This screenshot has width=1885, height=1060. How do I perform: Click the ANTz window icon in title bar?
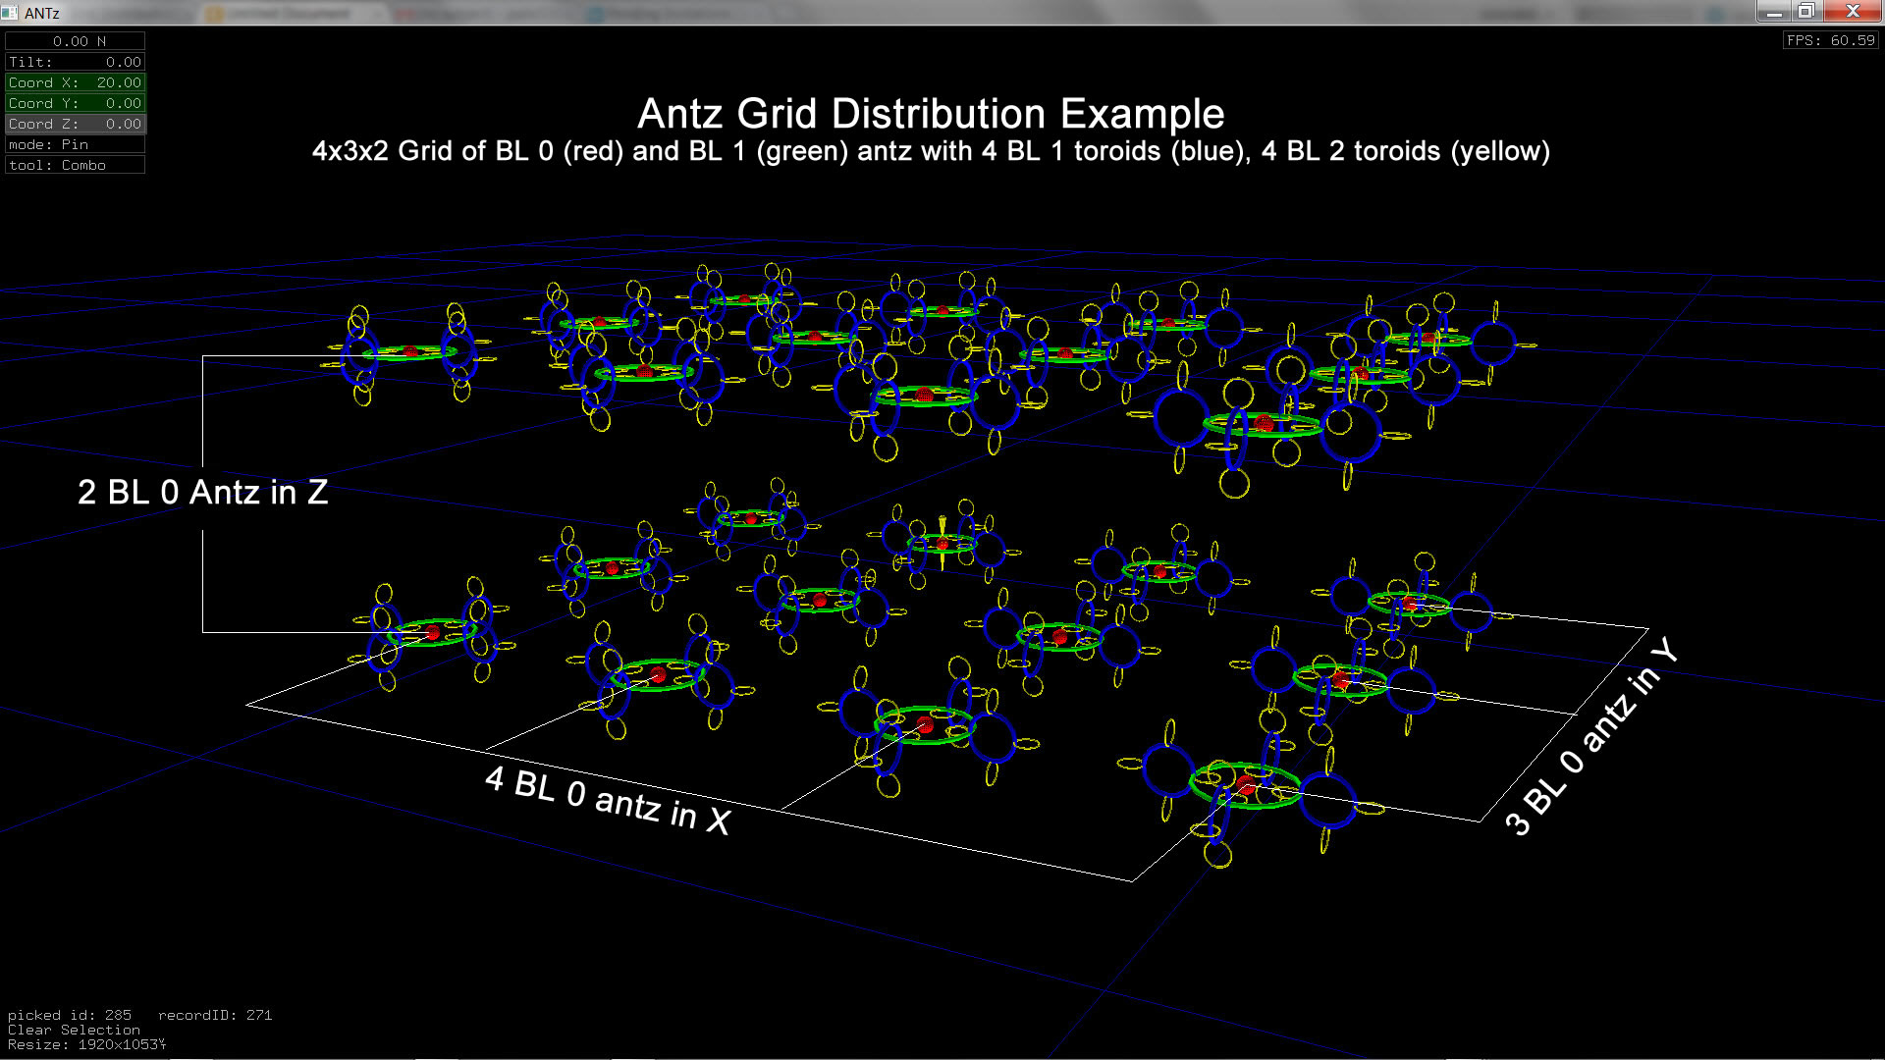[x=10, y=13]
